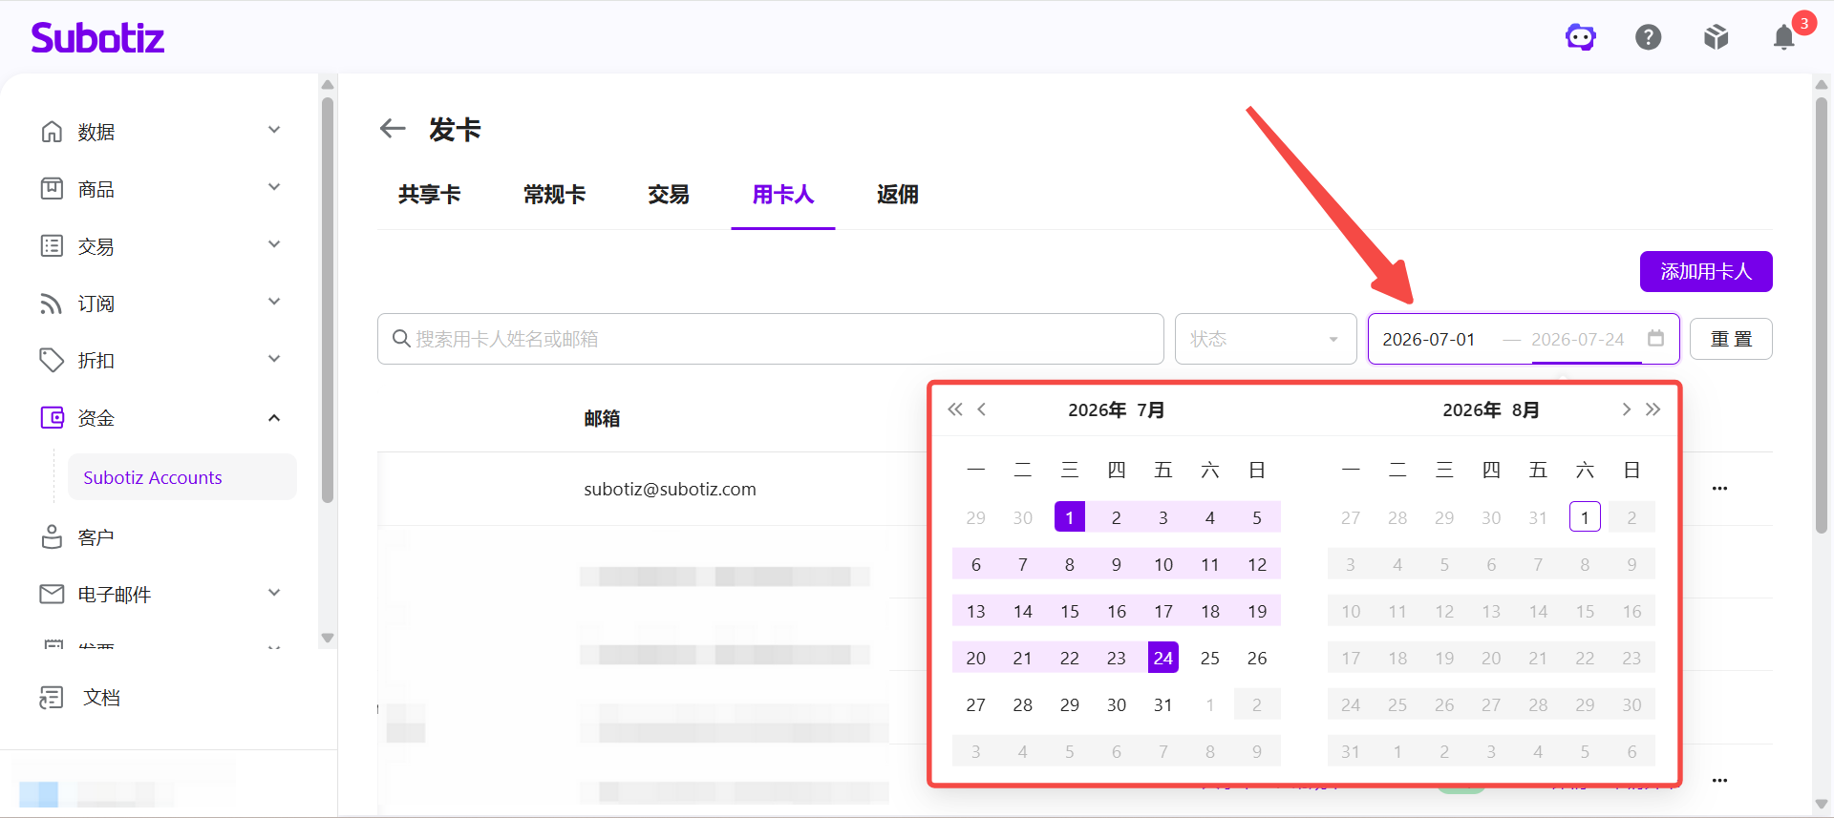The height and width of the screenshot is (818, 1834).
Task: Expand the 数据 menu chevron
Action: point(274,131)
